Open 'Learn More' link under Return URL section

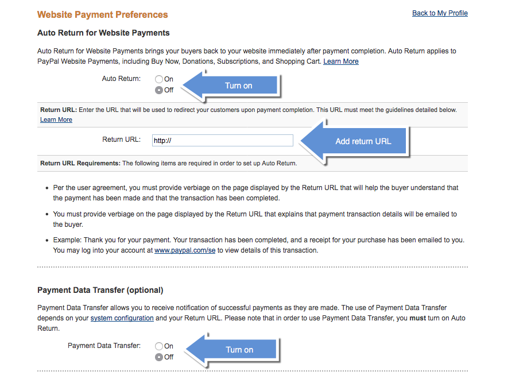click(x=56, y=119)
